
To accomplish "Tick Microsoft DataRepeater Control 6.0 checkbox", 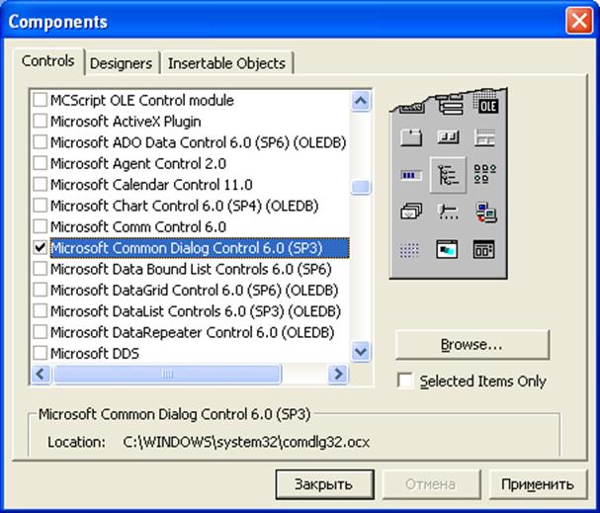I will (x=40, y=332).
